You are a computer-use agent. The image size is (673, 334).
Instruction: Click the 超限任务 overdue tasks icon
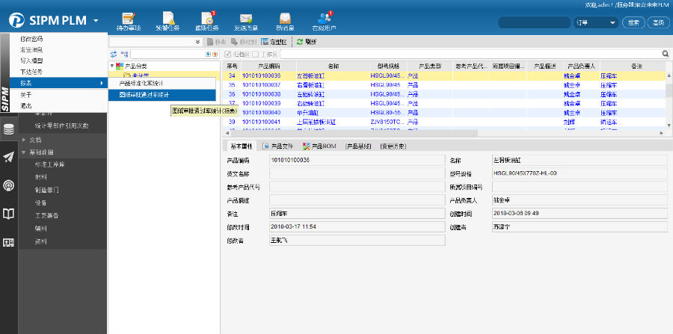(x=209, y=20)
